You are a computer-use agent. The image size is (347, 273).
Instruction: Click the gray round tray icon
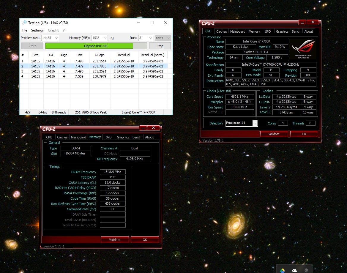306,270
